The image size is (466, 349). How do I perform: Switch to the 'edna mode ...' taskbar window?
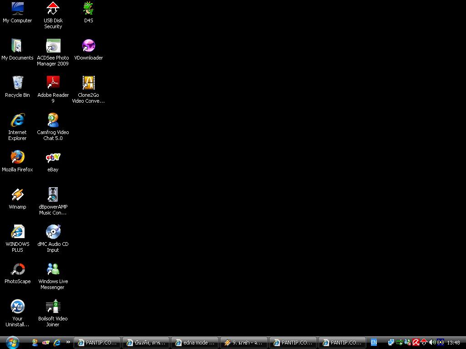point(195,343)
